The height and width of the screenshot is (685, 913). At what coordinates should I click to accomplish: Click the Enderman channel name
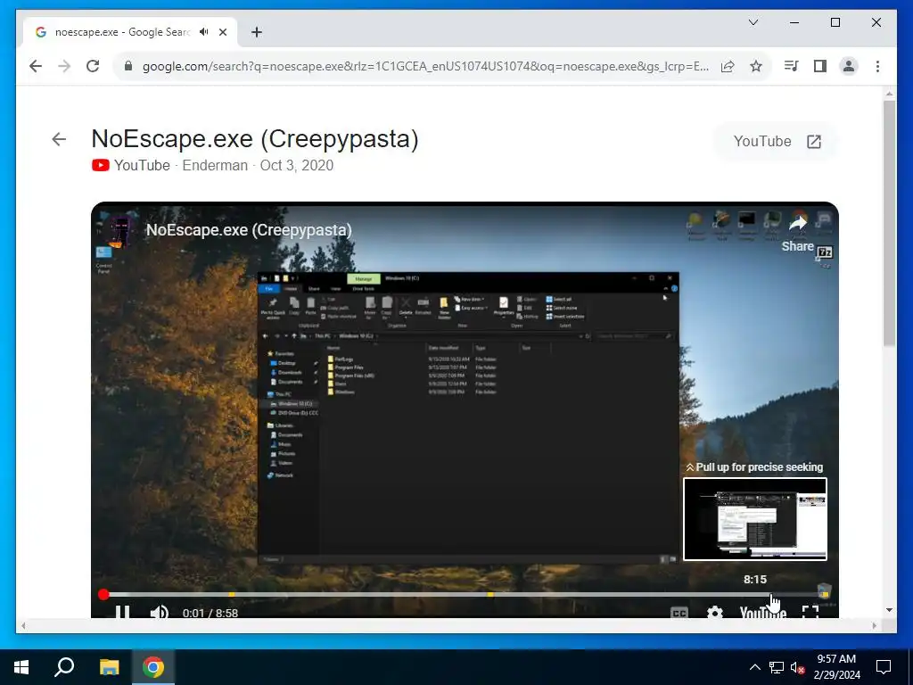(215, 165)
